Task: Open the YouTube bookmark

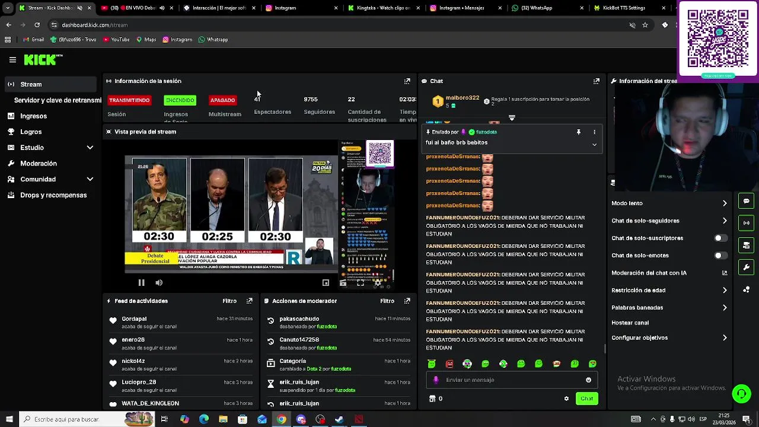Action: pyautogui.click(x=116, y=40)
